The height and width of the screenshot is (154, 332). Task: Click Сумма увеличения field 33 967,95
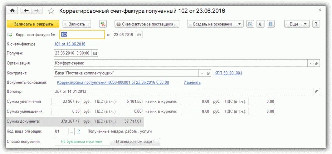[x=66, y=102]
